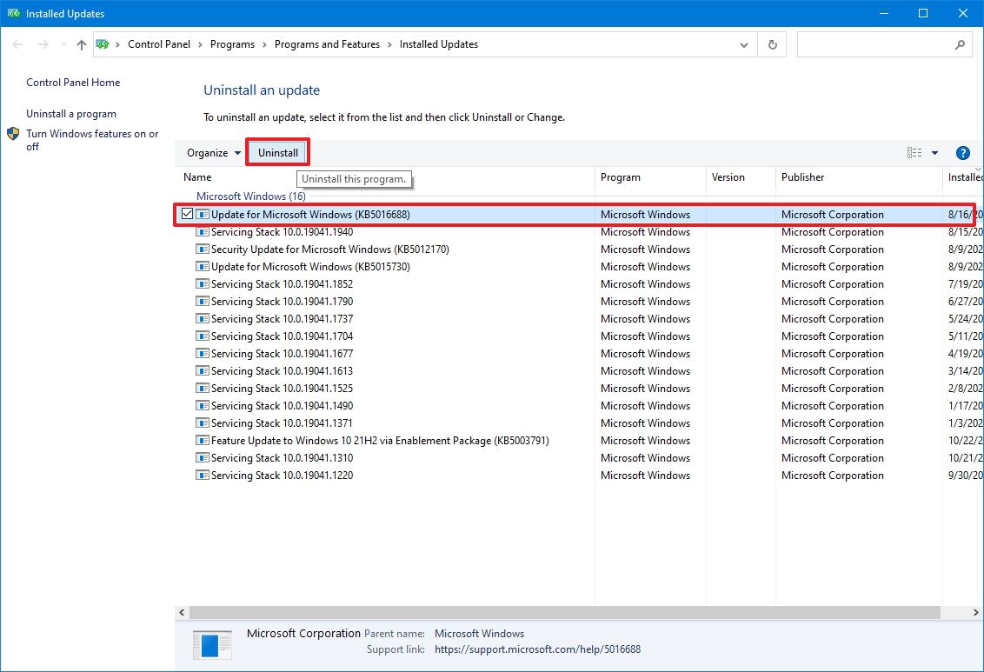
Task: Click the change view icon
Action: point(914,152)
